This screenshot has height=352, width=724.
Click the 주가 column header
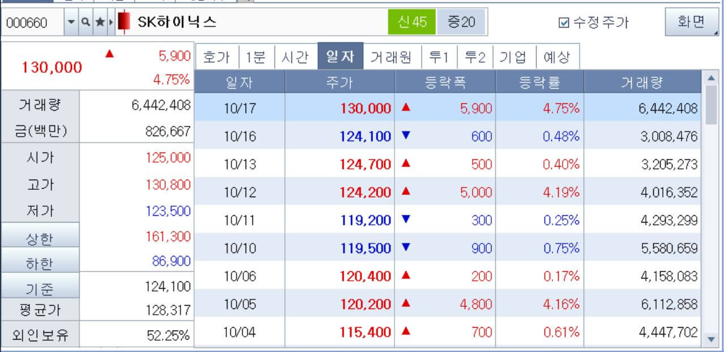click(x=340, y=82)
